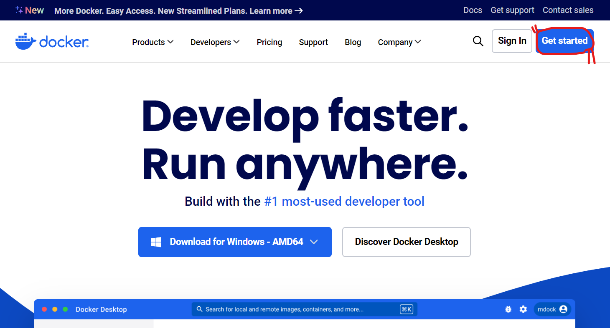Click the bug icon in Docker Desktop bar
This screenshot has width=610, height=328.
pos(508,309)
